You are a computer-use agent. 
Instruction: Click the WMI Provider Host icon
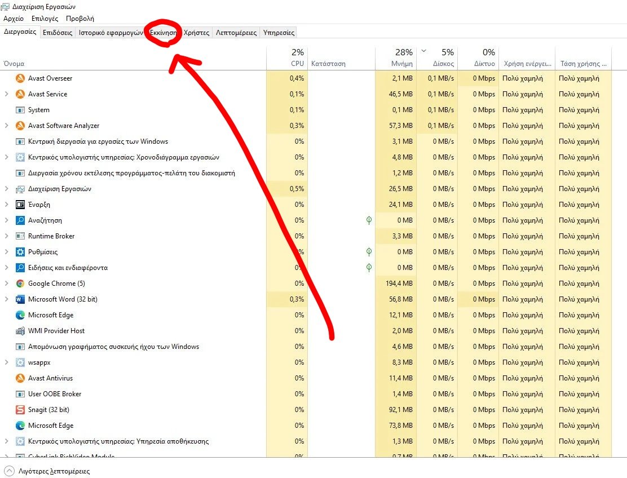click(x=20, y=331)
